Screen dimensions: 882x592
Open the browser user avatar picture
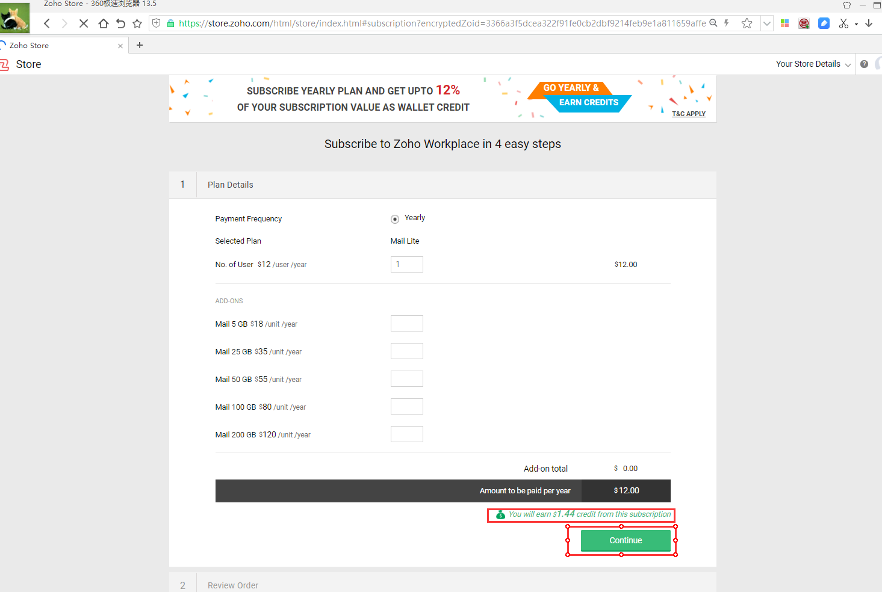point(14,18)
